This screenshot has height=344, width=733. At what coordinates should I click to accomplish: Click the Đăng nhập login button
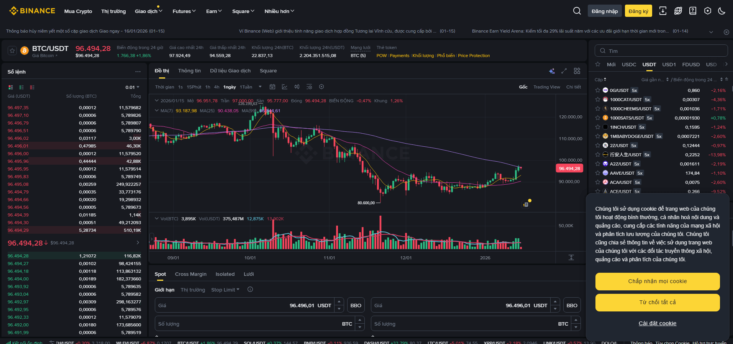605,11
